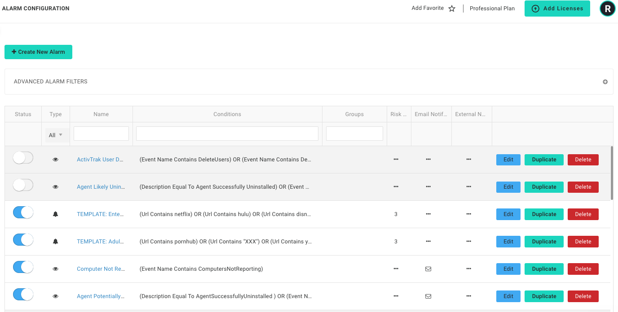Click the Create New Alarm button
The image size is (618, 312).
[x=38, y=52]
